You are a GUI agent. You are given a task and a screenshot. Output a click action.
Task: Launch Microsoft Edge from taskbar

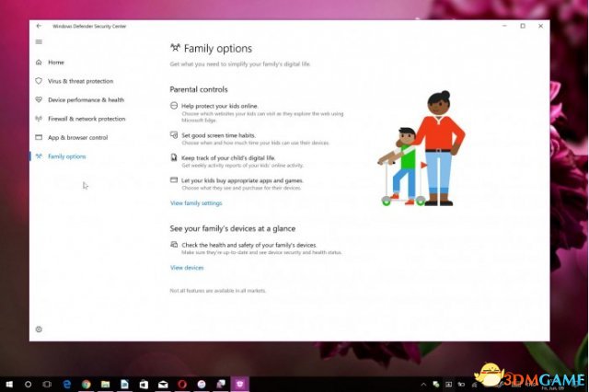[67, 384]
